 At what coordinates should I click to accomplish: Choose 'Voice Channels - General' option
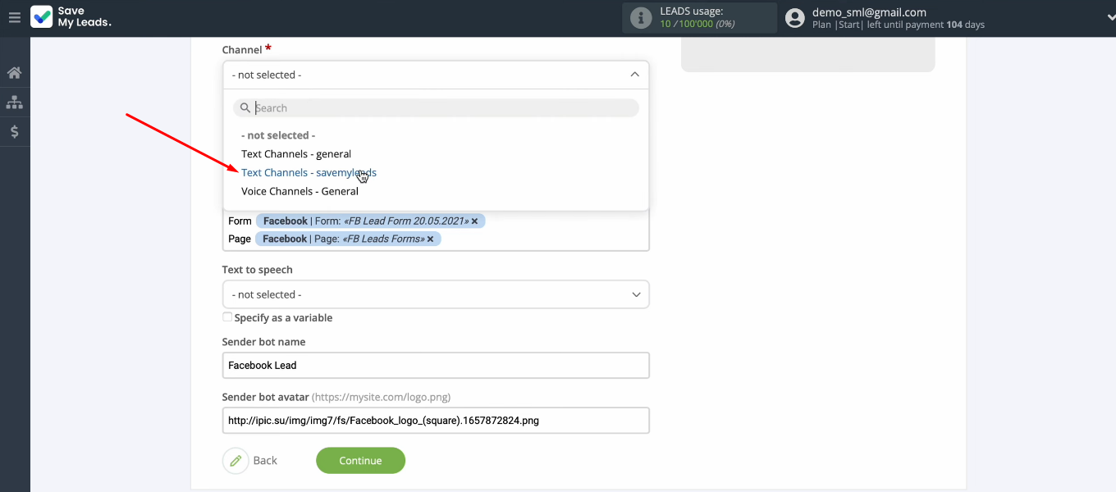tap(300, 191)
